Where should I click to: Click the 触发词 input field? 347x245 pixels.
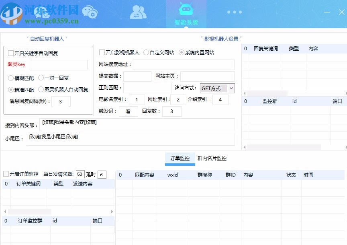pyautogui.click(x=129, y=111)
